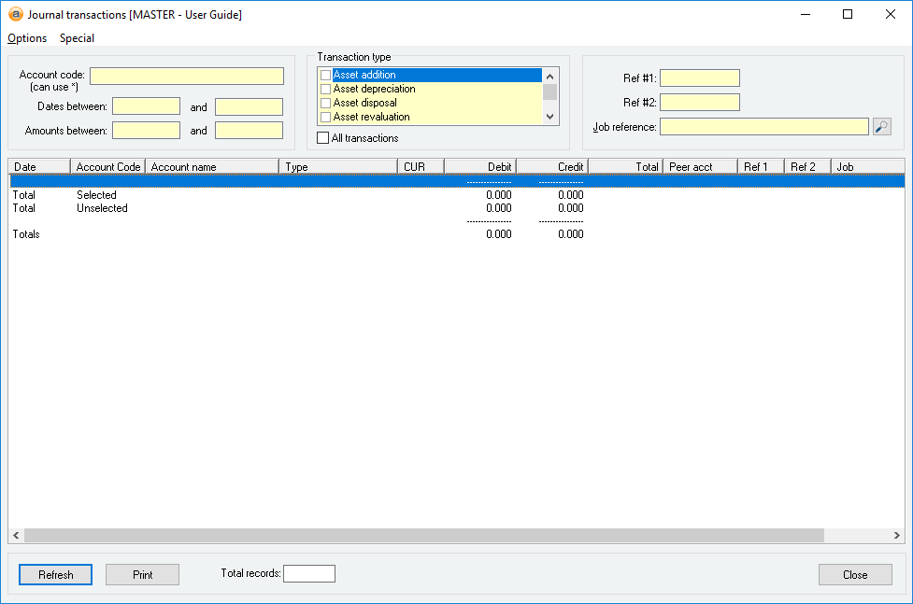Click the Job reference search magnifier icon

pos(882,127)
